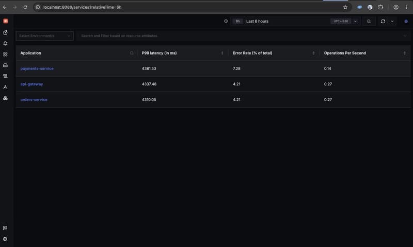
Task: Click the clock icon beside the time range
Action: (x=226, y=21)
